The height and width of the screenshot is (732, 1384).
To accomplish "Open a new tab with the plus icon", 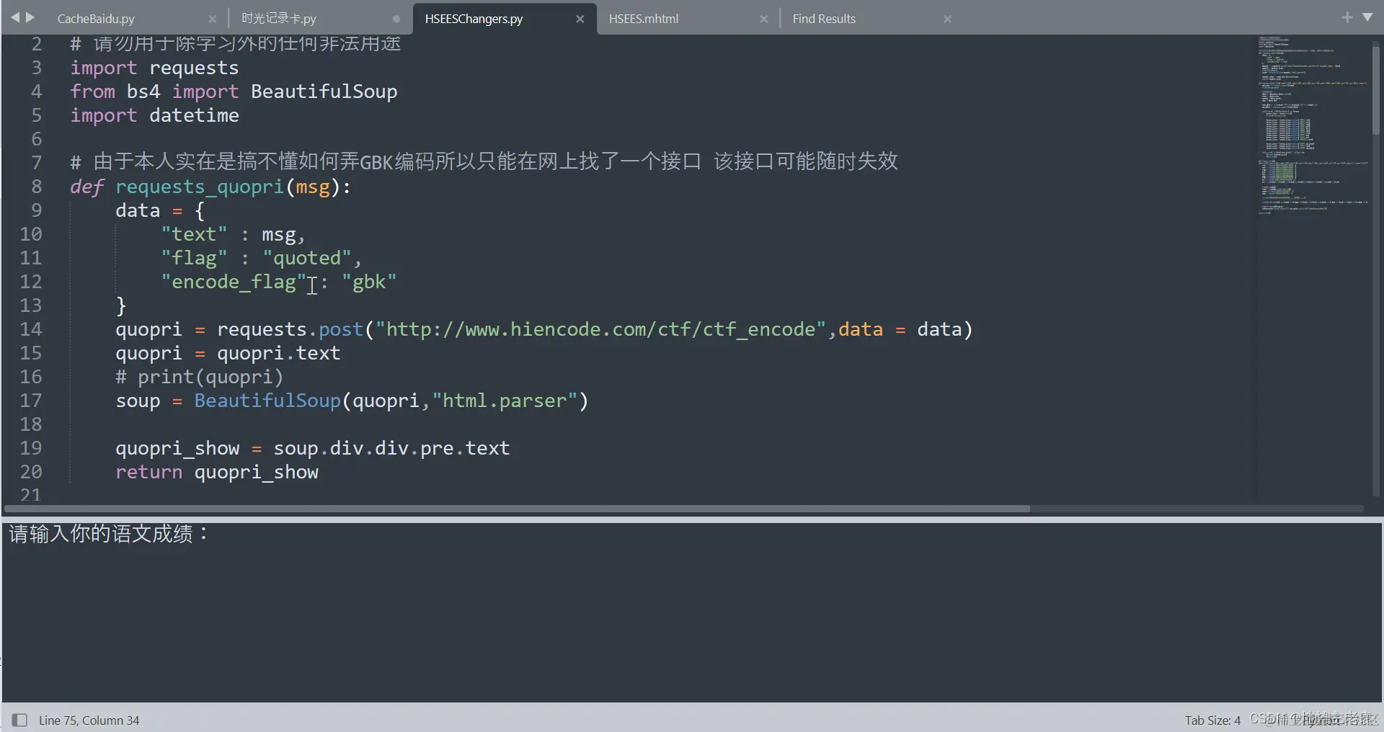I will (x=1347, y=17).
